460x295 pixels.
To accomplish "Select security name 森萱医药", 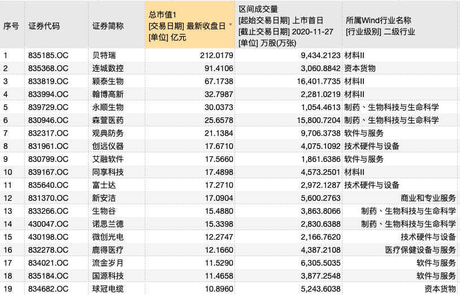I will click(x=108, y=120).
